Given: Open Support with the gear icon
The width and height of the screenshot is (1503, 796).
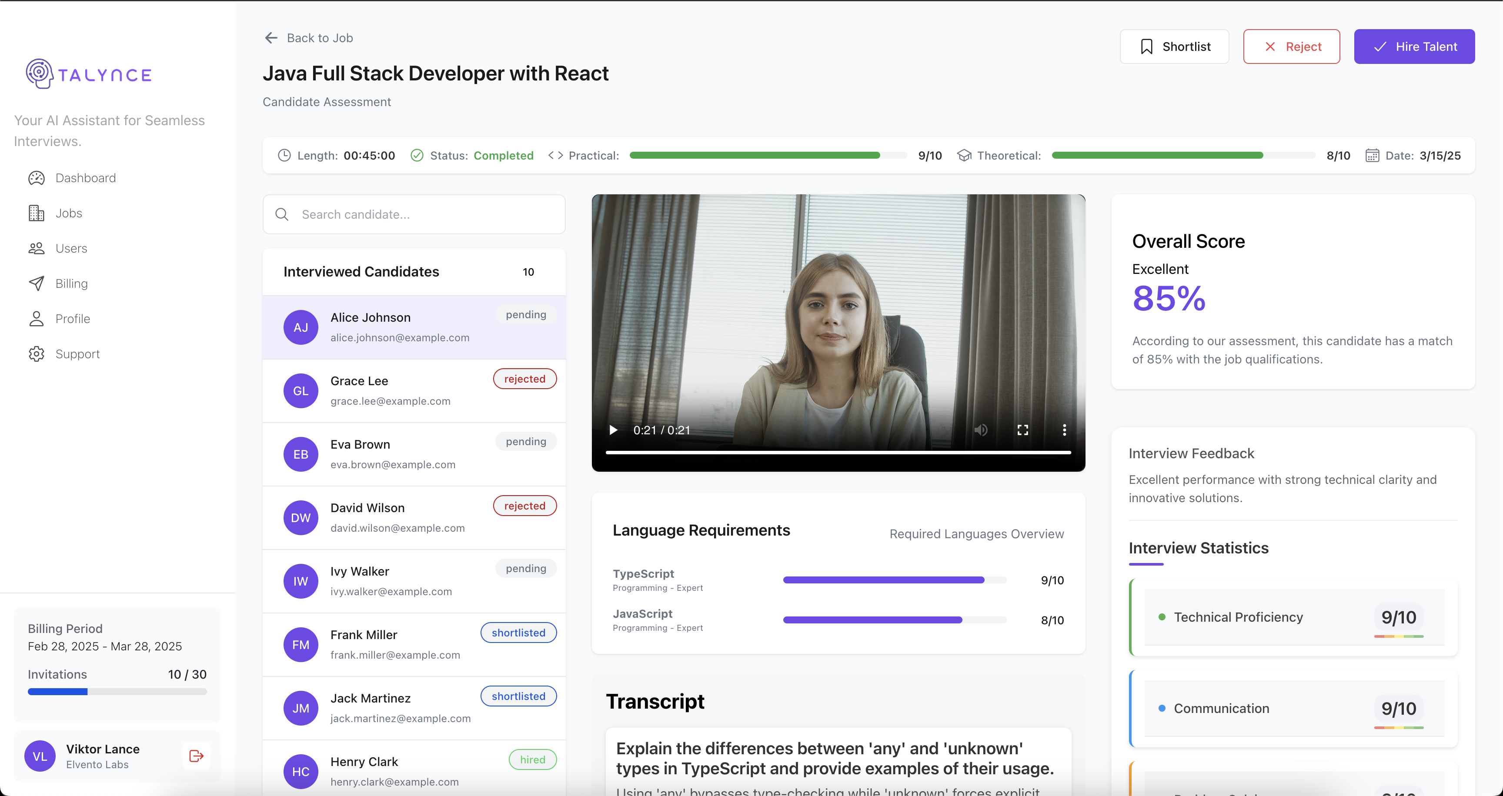Looking at the screenshot, I should [36, 354].
